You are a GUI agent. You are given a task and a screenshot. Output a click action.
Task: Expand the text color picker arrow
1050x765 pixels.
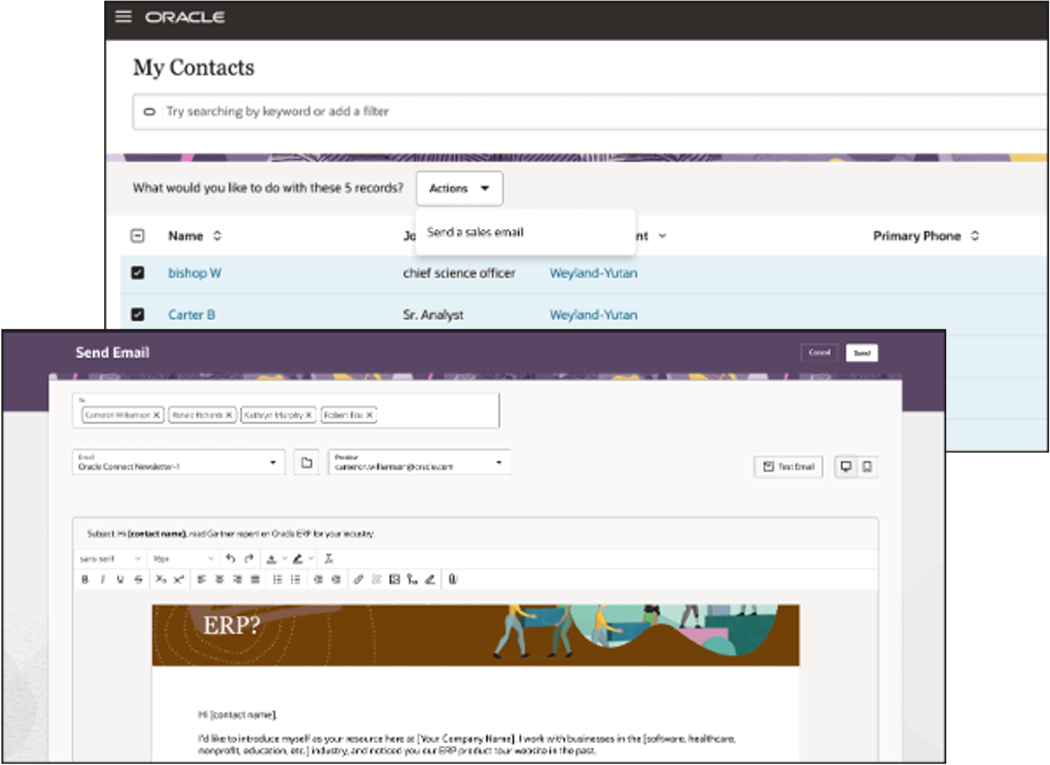click(285, 559)
